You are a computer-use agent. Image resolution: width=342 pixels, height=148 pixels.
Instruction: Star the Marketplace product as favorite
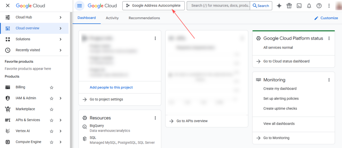click(51, 109)
